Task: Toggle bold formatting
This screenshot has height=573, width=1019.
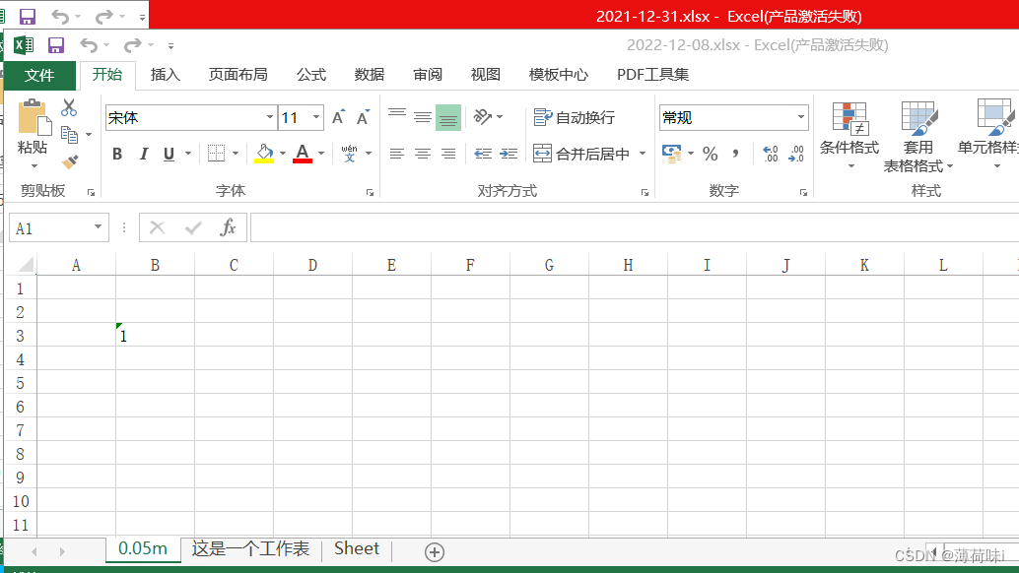Action: pyautogui.click(x=117, y=154)
